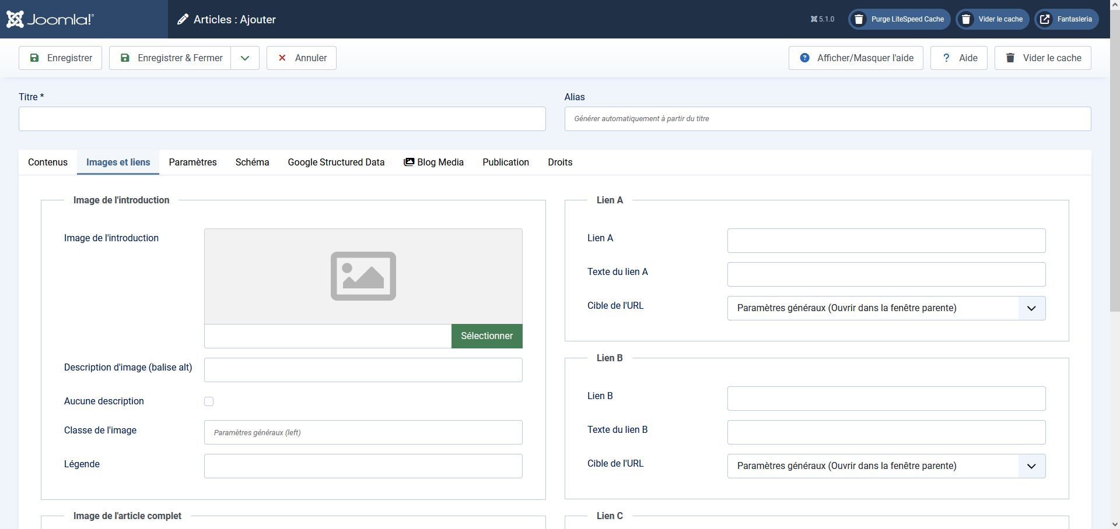Click the Texte du lien A field
The width and height of the screenshot is (1120, 529).
(x=886, y=274)
